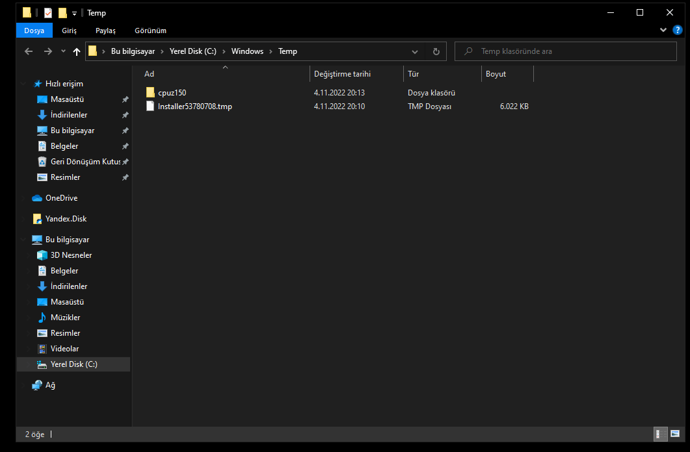
Task: Open the Dosya ribbon tab
Action: pyautogui.click(x=34, y=31)
